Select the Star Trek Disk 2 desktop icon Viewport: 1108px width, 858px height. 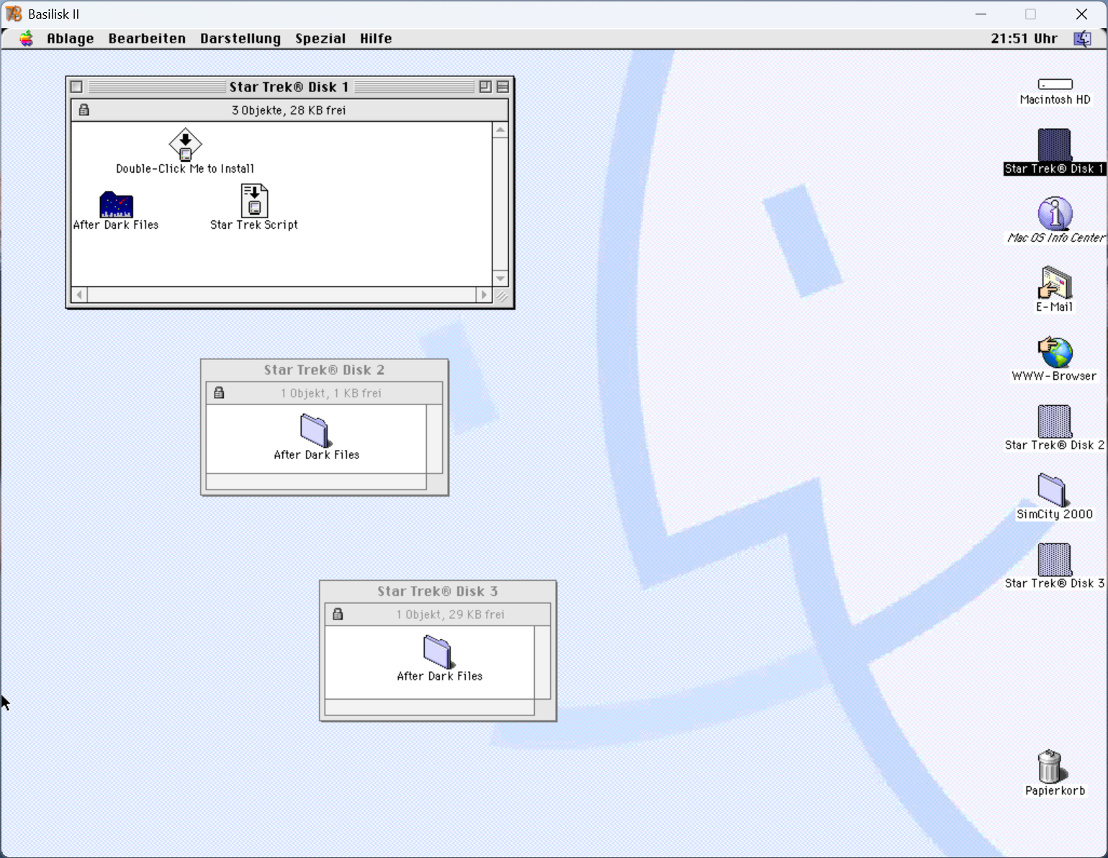pyautogui.click(x=1055, y=421)
